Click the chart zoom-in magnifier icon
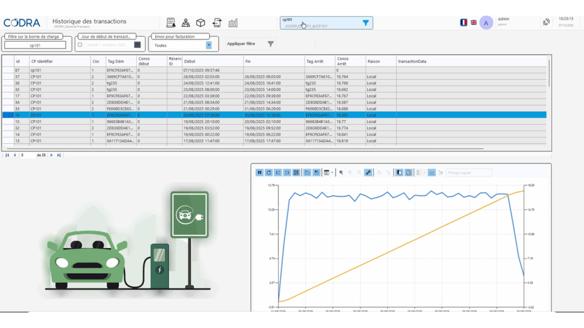The image size is (584, 328). coord(341,173)
